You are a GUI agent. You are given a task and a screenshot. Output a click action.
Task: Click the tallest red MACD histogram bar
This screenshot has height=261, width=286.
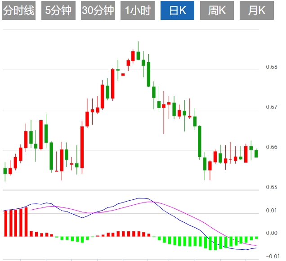click(26, 222)
